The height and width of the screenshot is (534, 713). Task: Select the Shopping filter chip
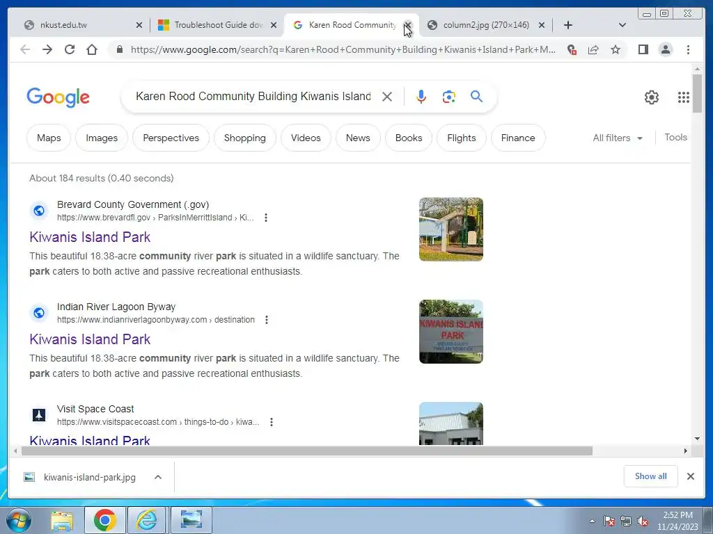point(244,138)
